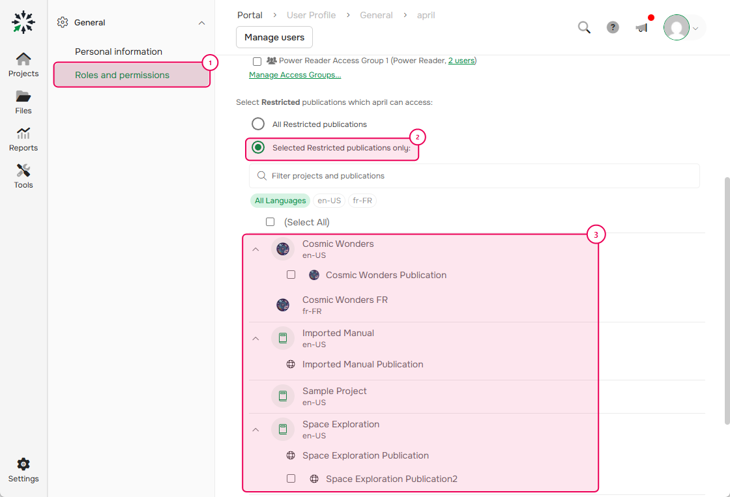This screenshot has width=730, height=497.
Task: Click the Cosmic Wonders FR name
Action: [345, 300]
